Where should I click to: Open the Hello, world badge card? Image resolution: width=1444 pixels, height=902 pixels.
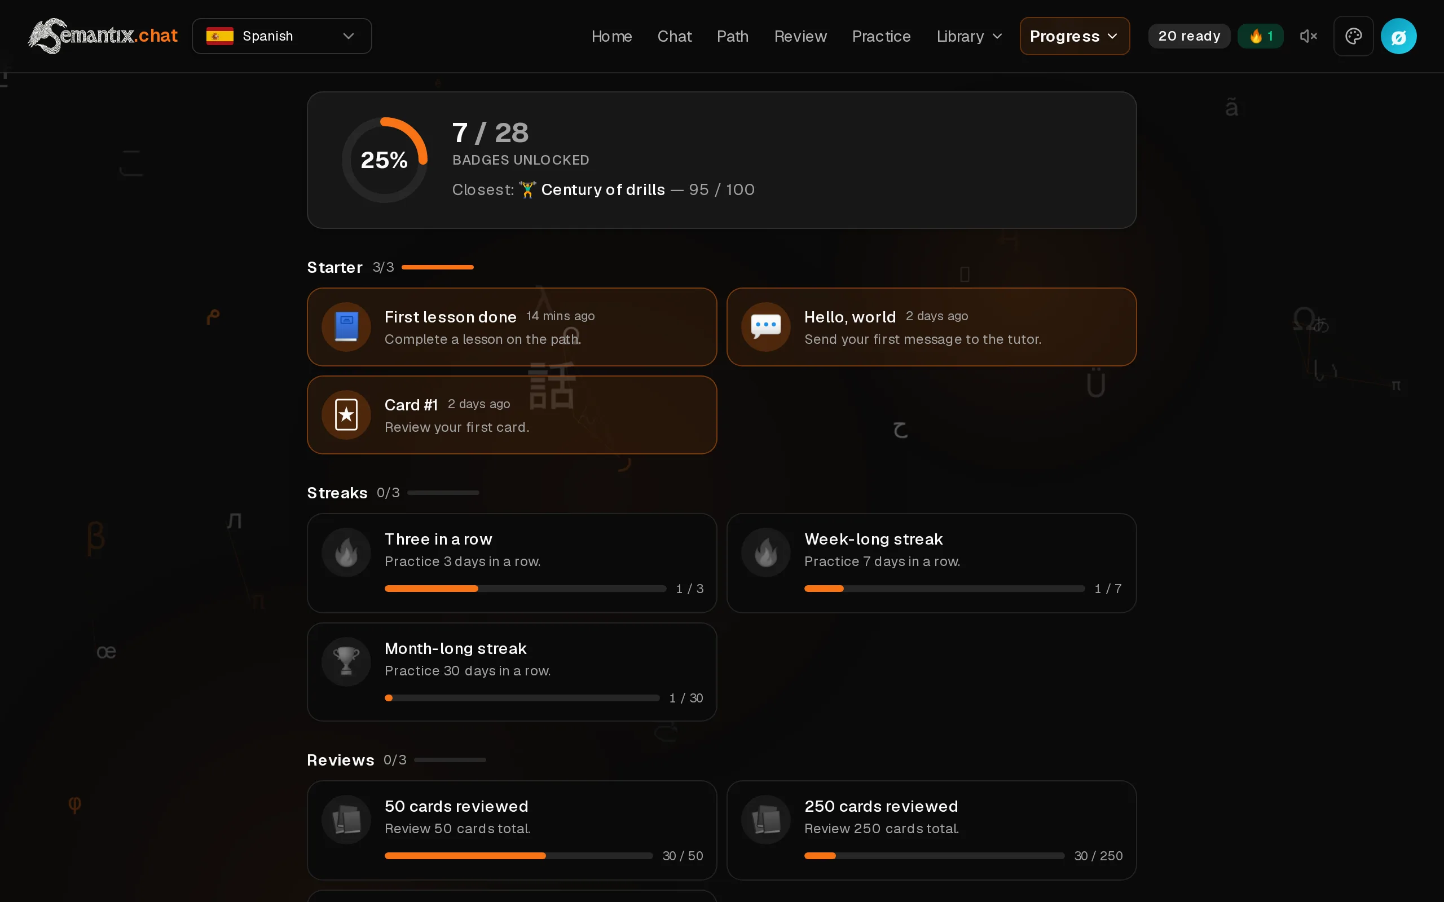pyautogui.click(x=931, y=327)
